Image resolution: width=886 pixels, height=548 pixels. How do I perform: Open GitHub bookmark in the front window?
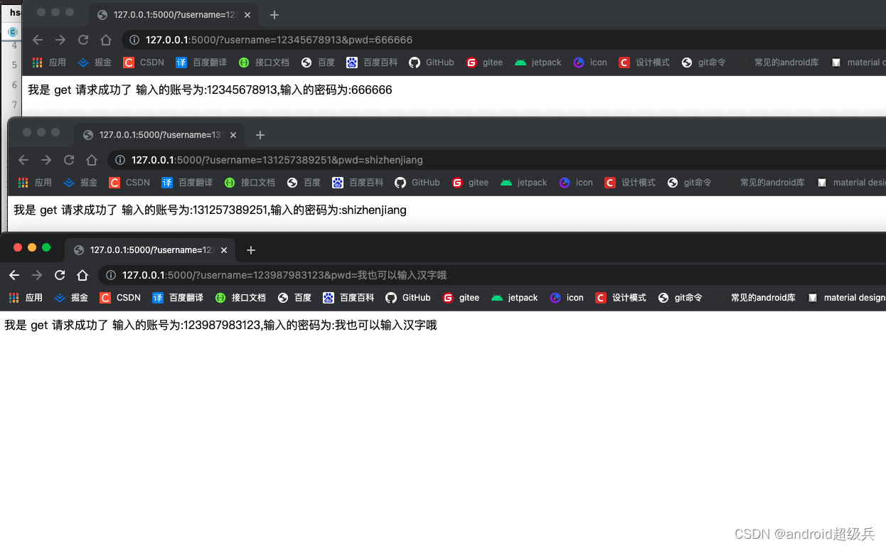[408, 298]
